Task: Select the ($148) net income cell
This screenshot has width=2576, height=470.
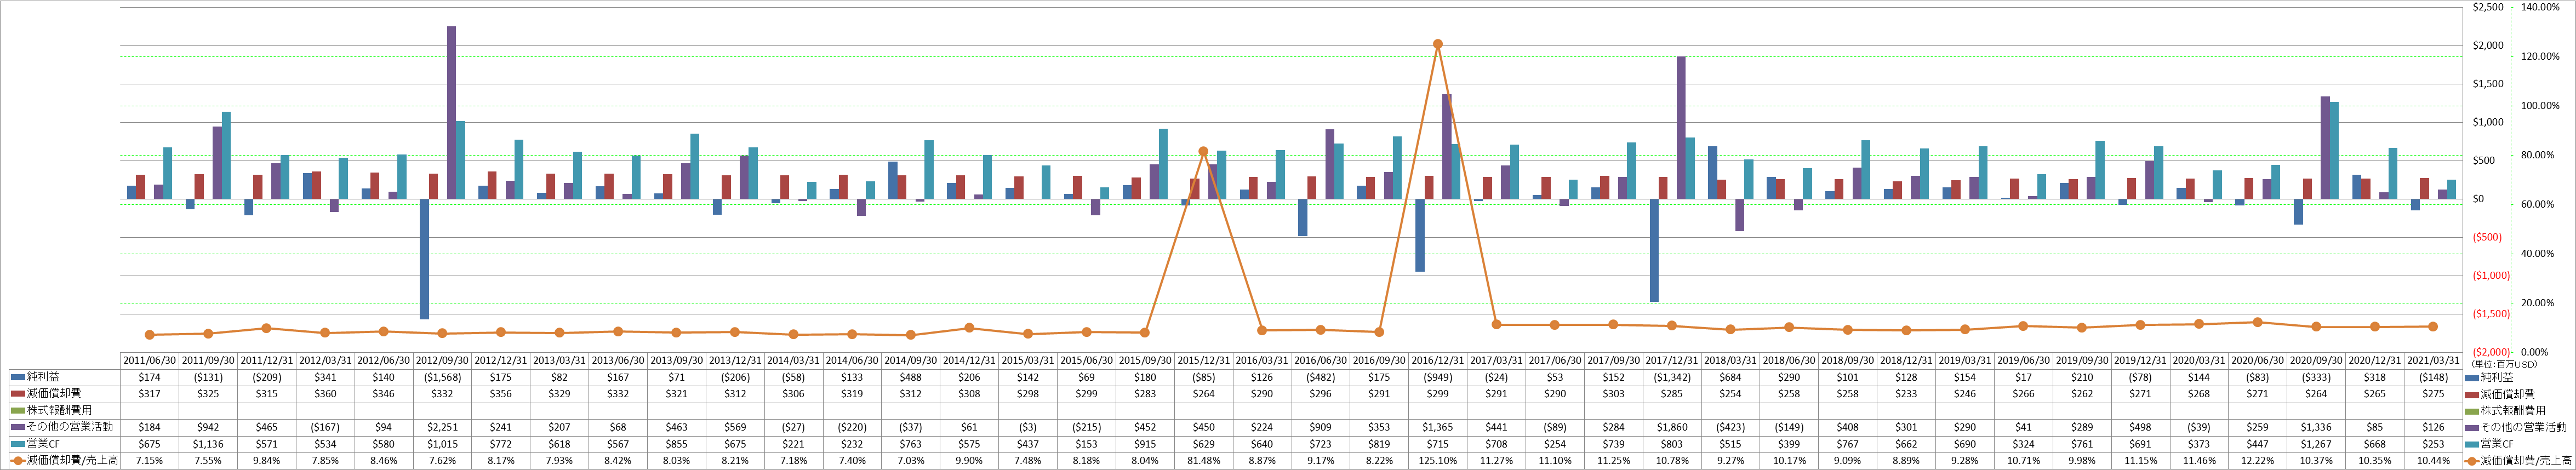Action: click(2432, 378)
